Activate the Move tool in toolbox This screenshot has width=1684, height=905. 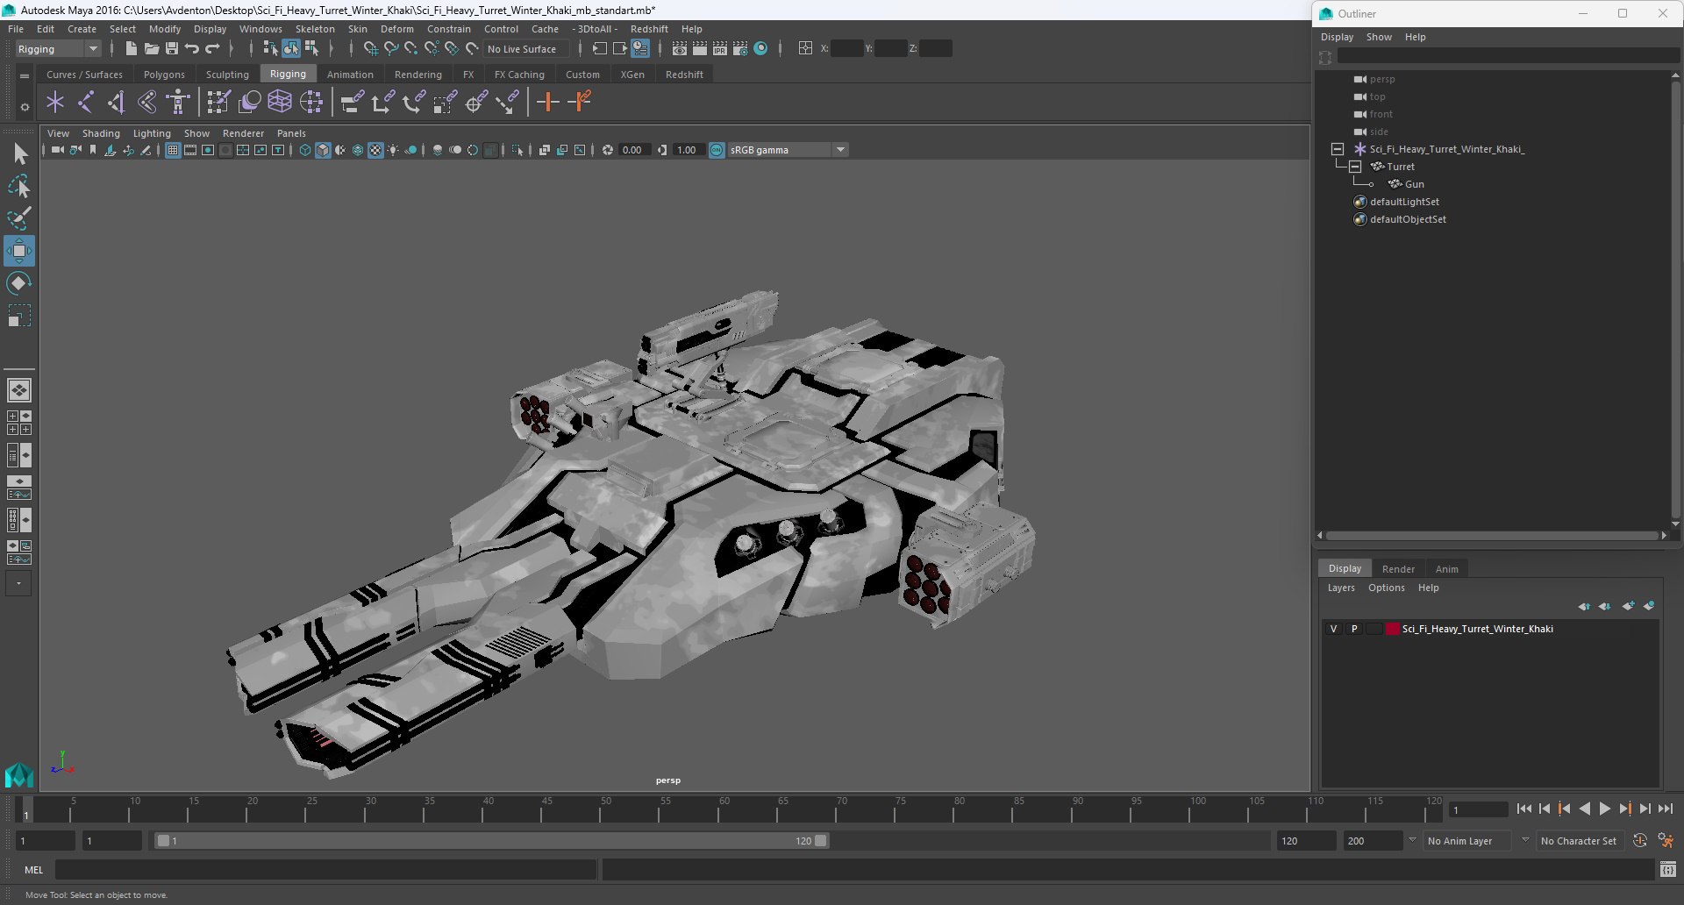click(x=19, y=251)
